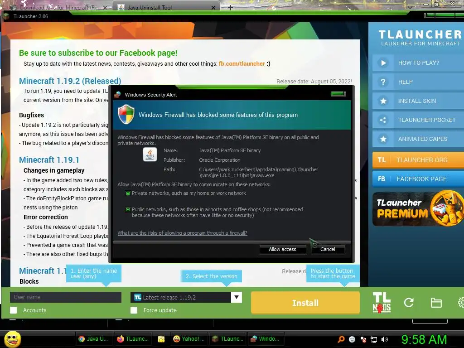Image resolution: width=464 pixels, height=348 pixels.
Task: Open the Firefox TLaunc... taskbar item
Action: (133, 339)
